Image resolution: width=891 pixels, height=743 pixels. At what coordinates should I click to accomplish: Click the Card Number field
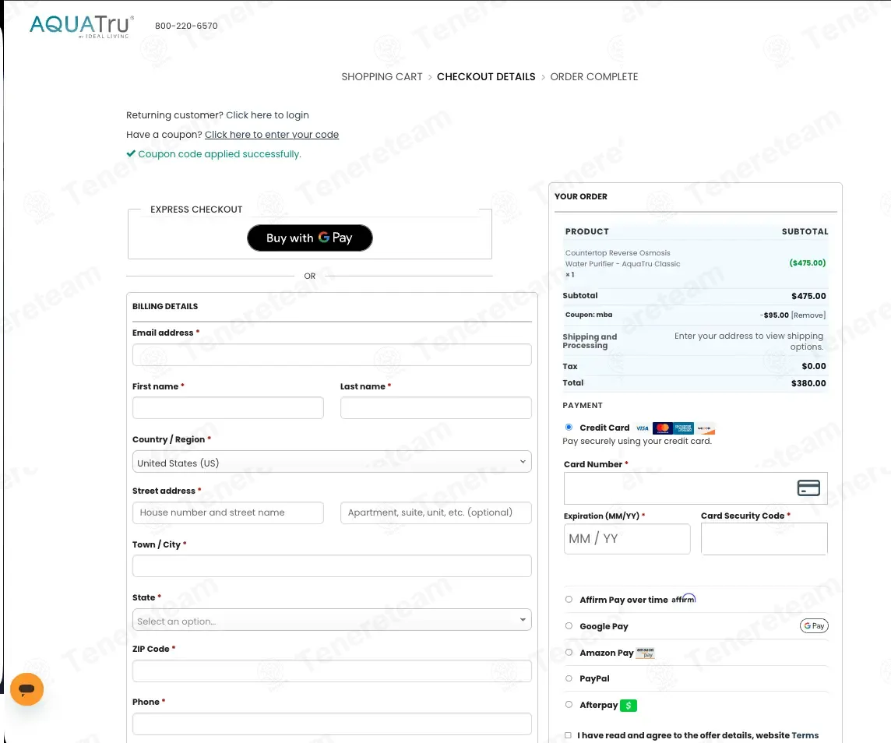pyautogui.click(x=696, y=488)
